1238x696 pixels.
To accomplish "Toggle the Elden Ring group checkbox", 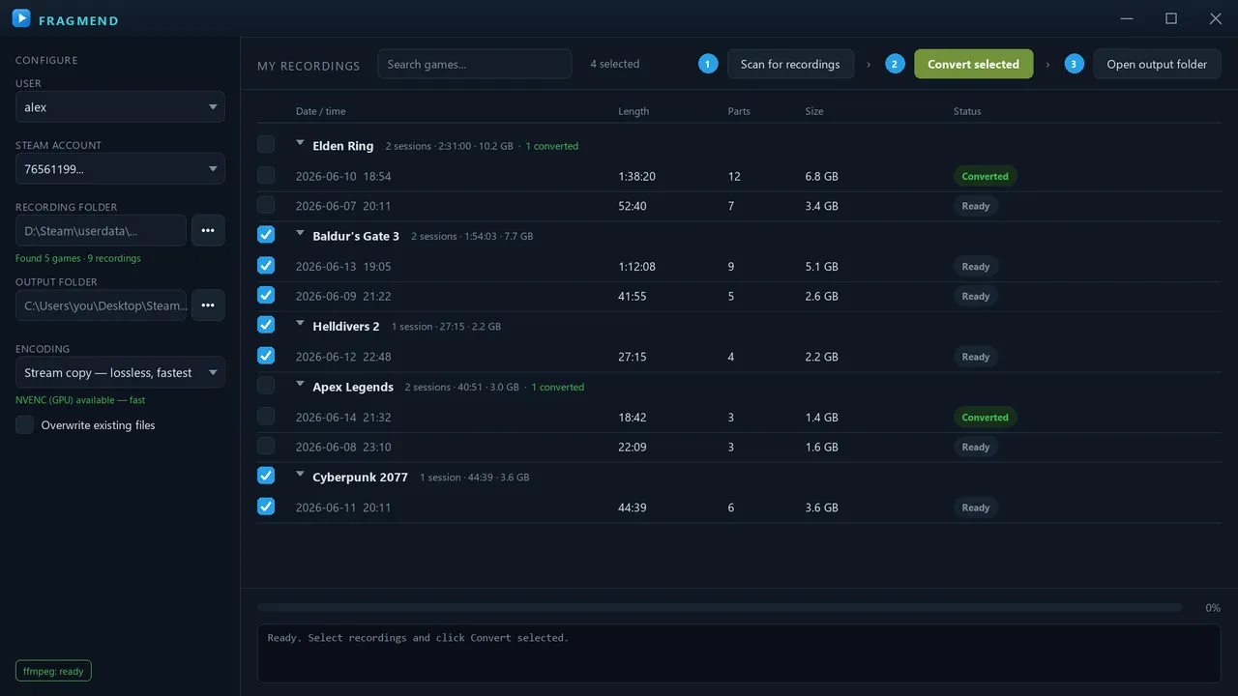I will pyautogui.click(x=266, y=144).
